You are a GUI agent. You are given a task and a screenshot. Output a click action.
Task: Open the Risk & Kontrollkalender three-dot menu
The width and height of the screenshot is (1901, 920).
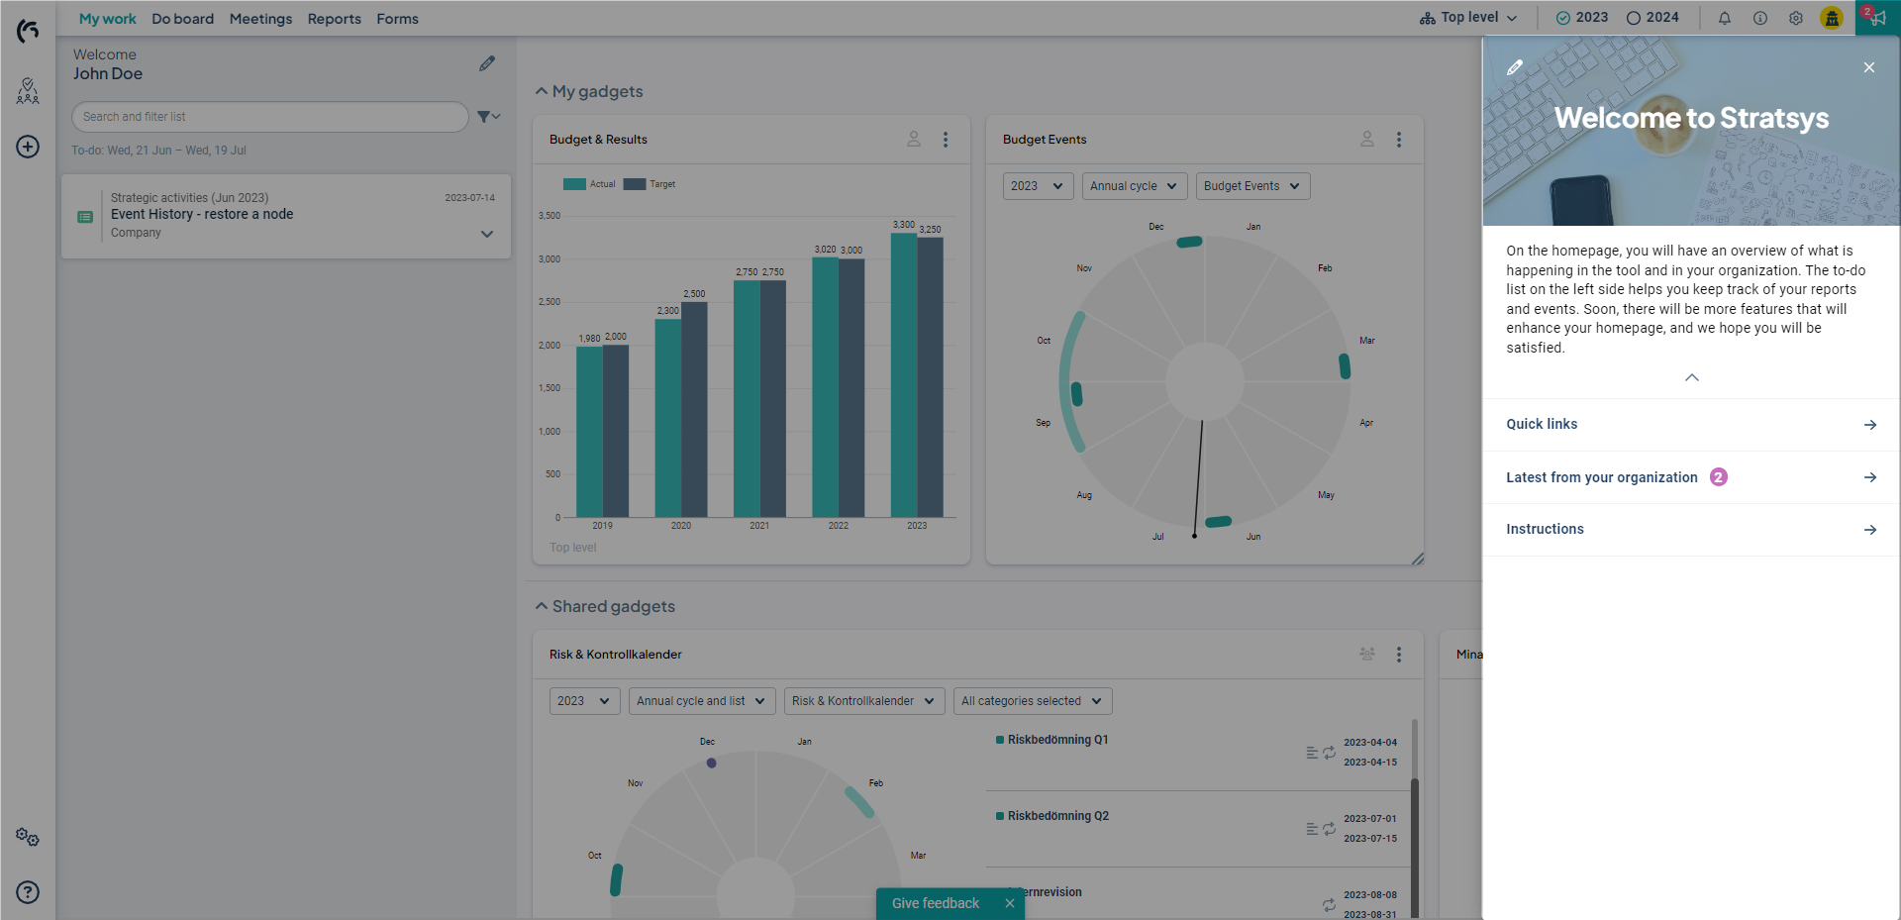coord(1399,655)
